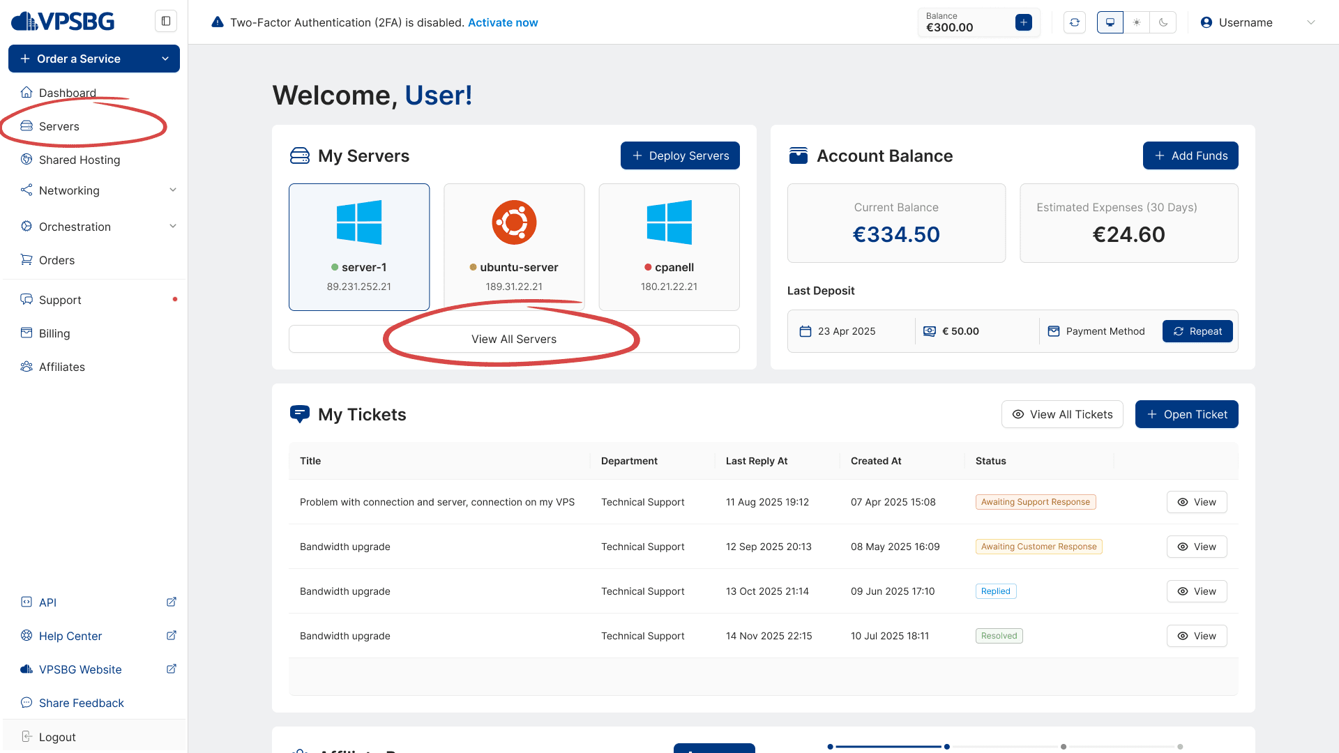Image resolution: width=1339 pixels, height=753 pixels.
Task: Open Help Center external link icon
Action: (x=172, y=635)
